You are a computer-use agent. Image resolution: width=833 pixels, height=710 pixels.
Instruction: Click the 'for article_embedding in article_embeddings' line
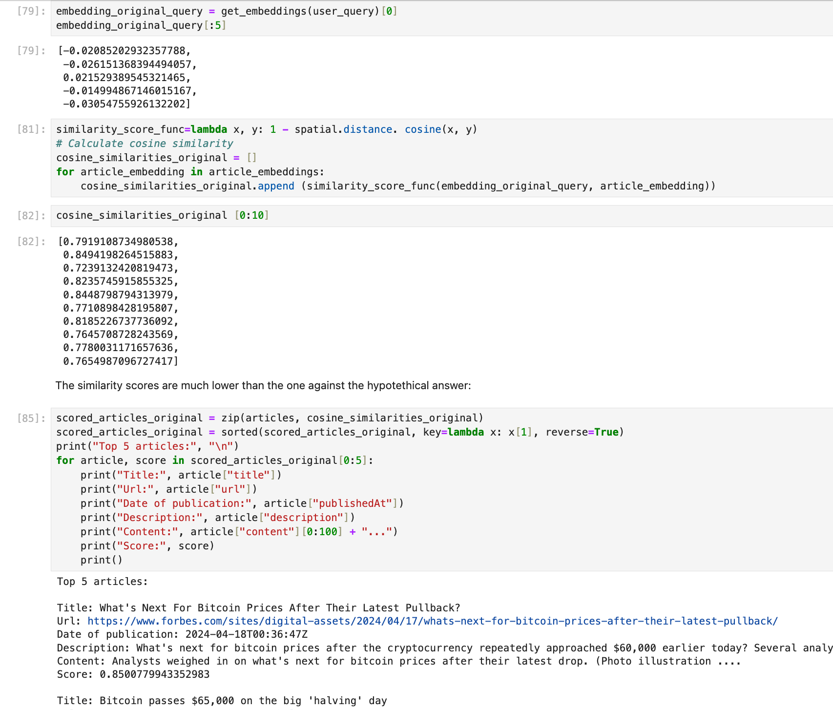[x=190, y=172]
